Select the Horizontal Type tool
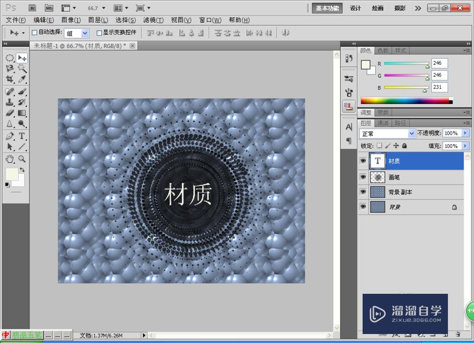The height and width of the screenshot is (343, 474). coord(22,136)
